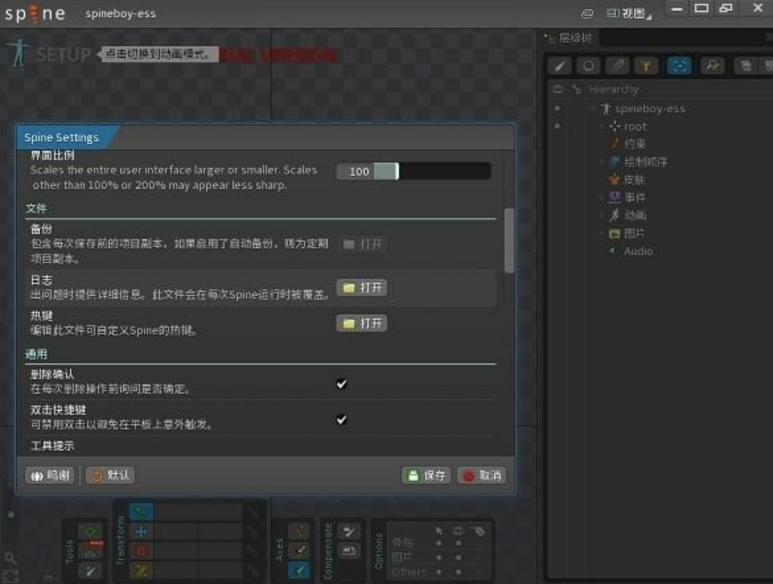The height and width of the screenshot is (584, 773).
Task: Click the link icon beside 视图
Action: [587, 14]
